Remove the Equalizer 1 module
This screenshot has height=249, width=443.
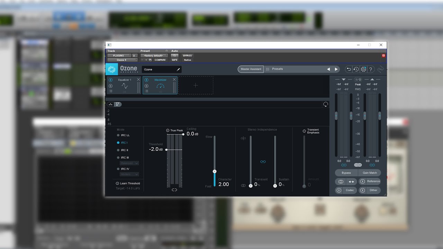coord(138,80)
